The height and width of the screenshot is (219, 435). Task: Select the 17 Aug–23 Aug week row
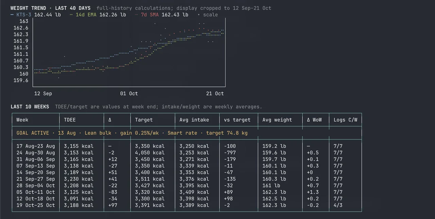pos(187,146)
